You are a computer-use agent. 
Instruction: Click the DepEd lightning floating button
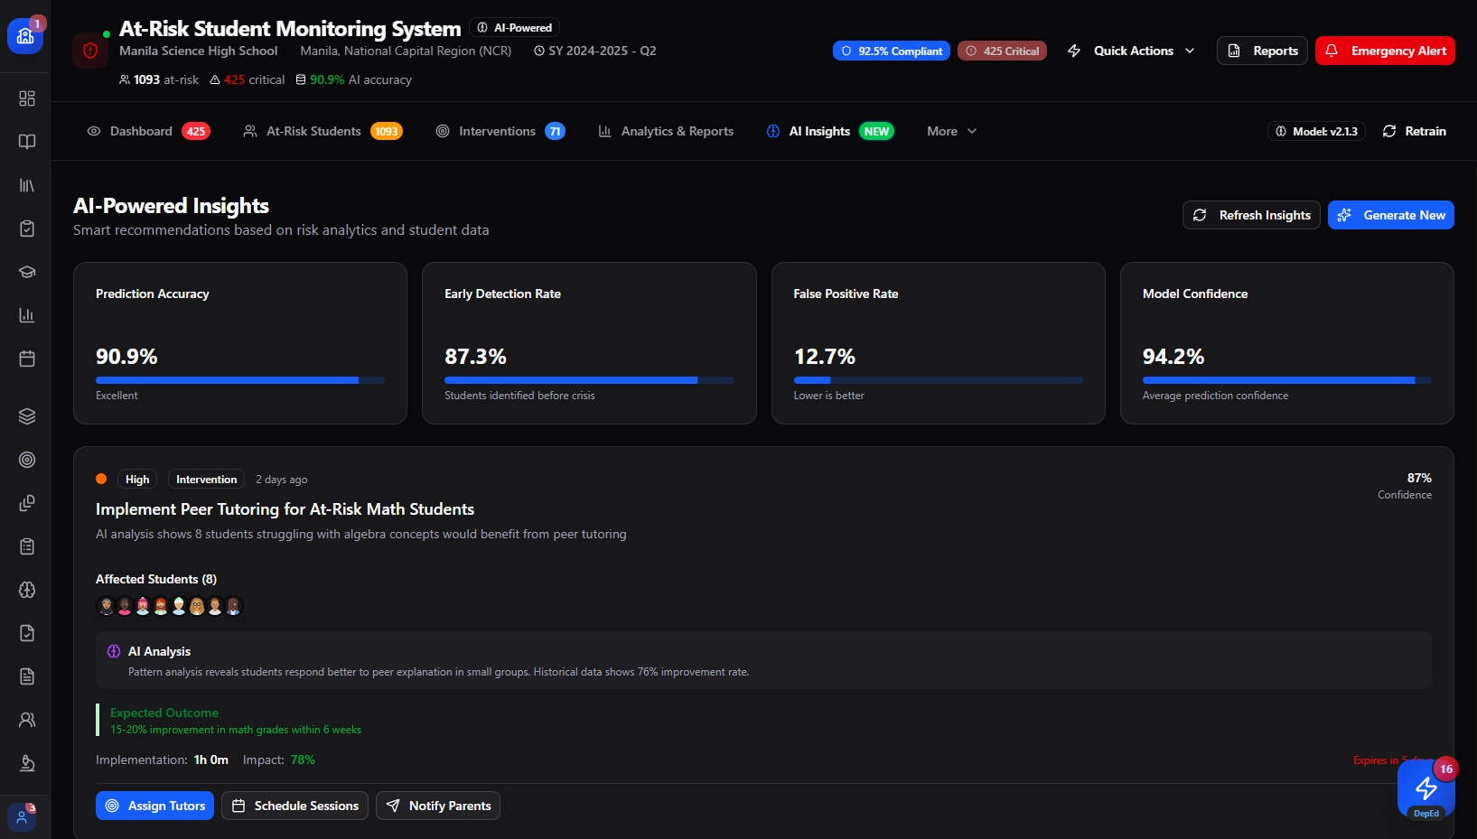[1426, 789]
